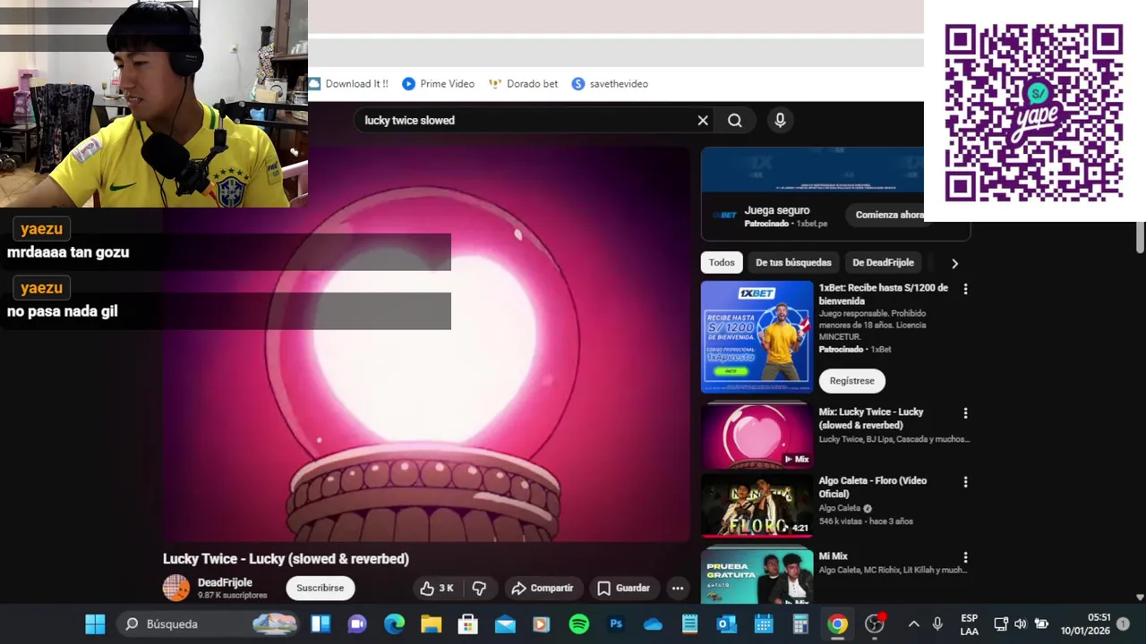Click the page vertical scrollbar thumb
The image size is (1146, 644).
click(1140, 236)
